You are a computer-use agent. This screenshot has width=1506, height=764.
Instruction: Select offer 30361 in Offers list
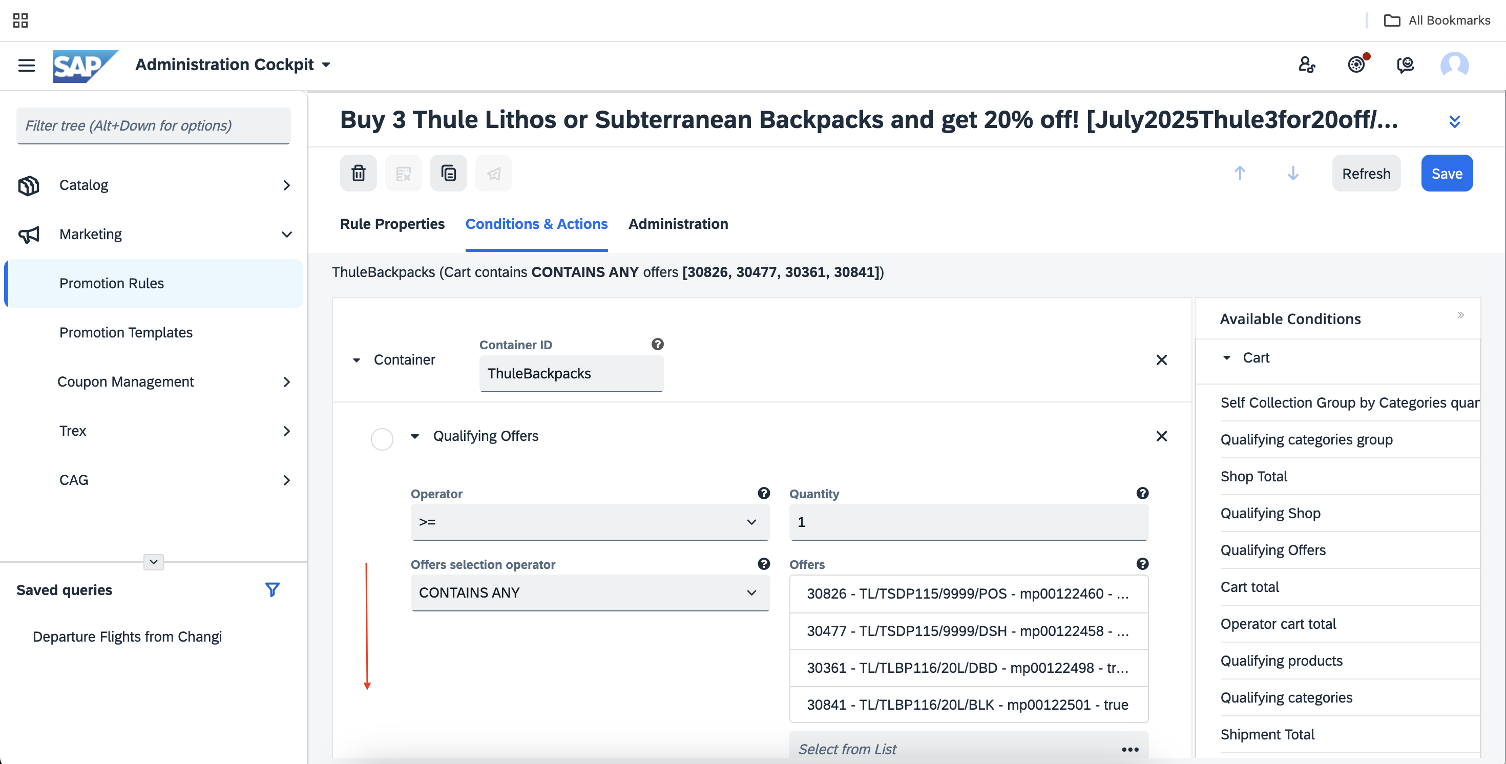968,668
